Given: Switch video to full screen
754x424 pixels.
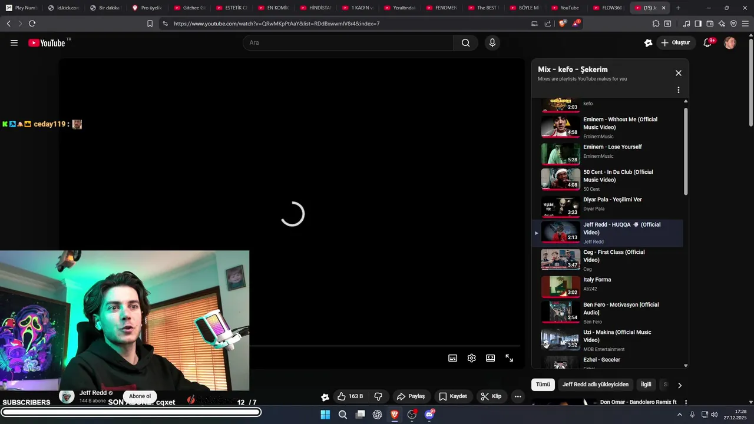Looking at the screenshot, I should tap(509, 358).
